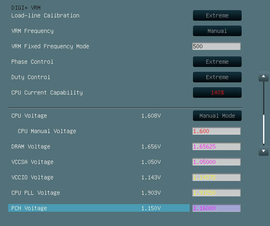Click the VCCIO Voltage input field
The width and height of the screenshot is (270, 226).
point(216,177)
